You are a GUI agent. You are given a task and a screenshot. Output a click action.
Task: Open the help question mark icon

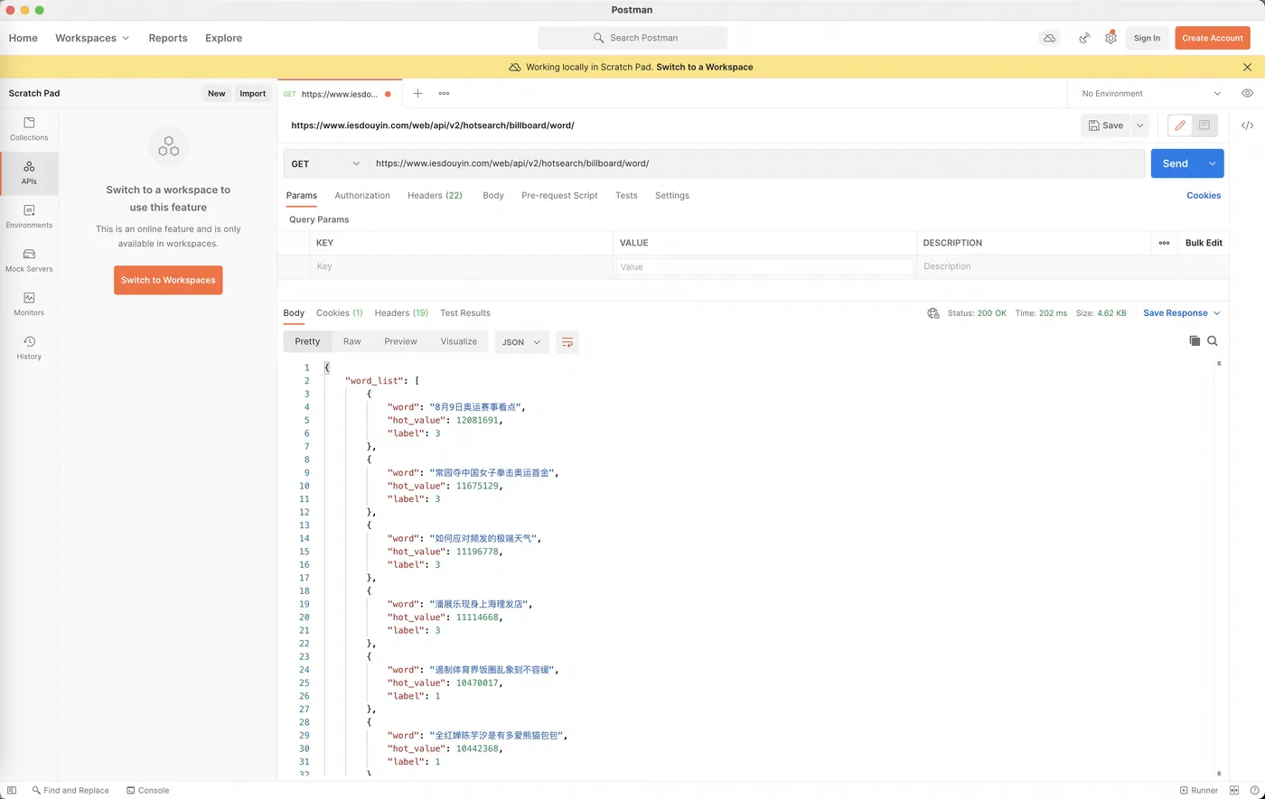pyautogui.click(x=1252, y=790)
